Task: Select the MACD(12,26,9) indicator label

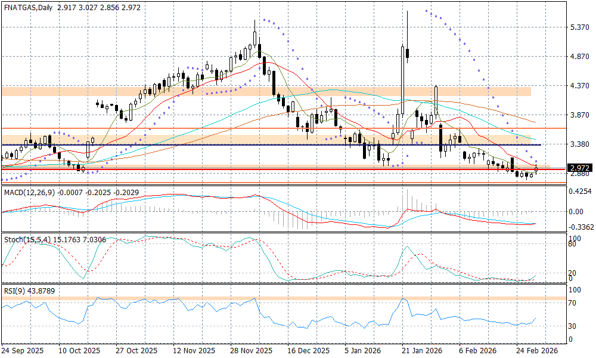Action: pos(29,192)
